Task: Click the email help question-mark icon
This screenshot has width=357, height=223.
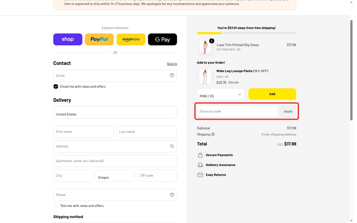Action: point(172,75)
